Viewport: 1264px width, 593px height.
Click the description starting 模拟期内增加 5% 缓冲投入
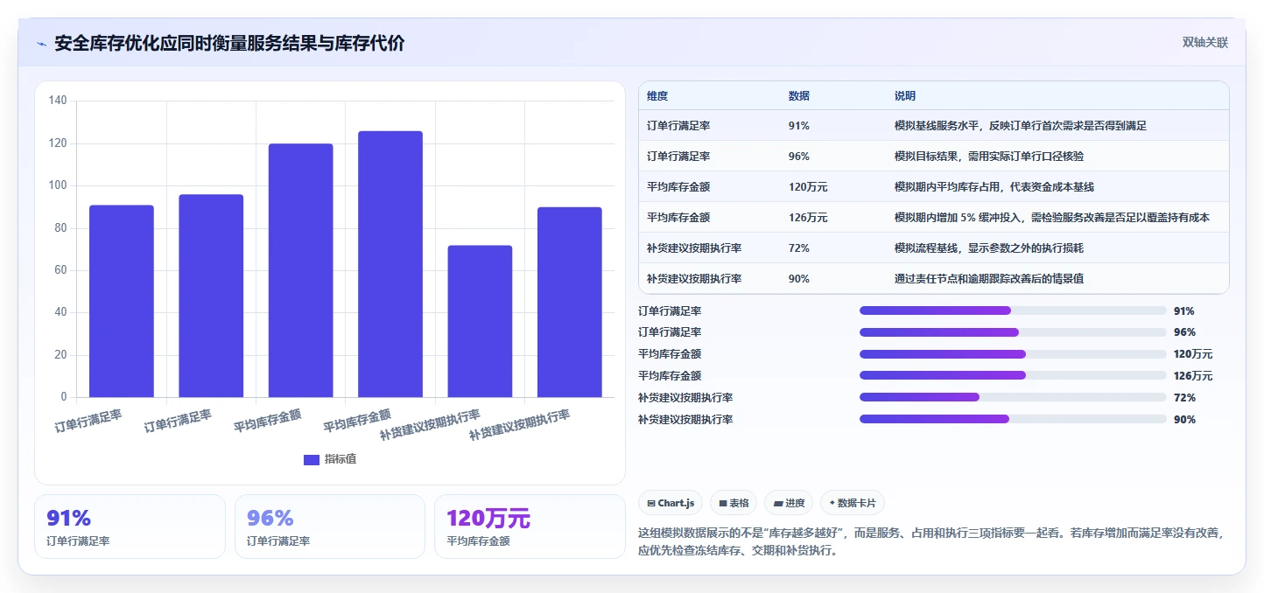click(1052, 218)
